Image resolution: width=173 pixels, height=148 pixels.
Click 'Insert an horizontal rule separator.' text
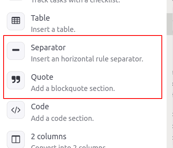tap(87, 59)
